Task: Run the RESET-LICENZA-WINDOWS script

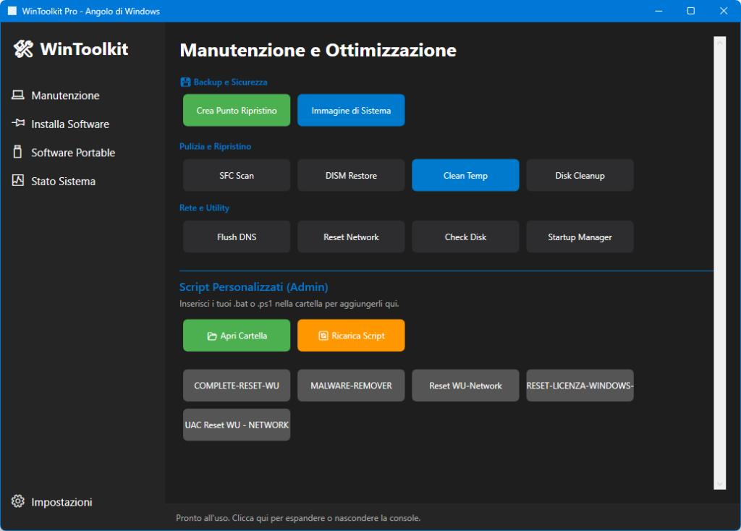Action: pyautogui.click(x=580, y=386)
